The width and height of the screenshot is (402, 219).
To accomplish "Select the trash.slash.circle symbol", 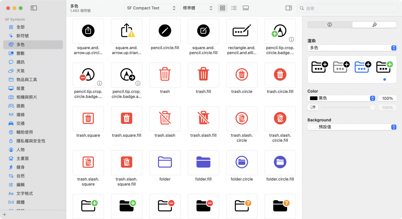I will point(242,119).
